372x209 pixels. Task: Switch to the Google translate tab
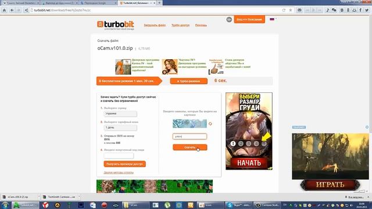tap(98, 3)
